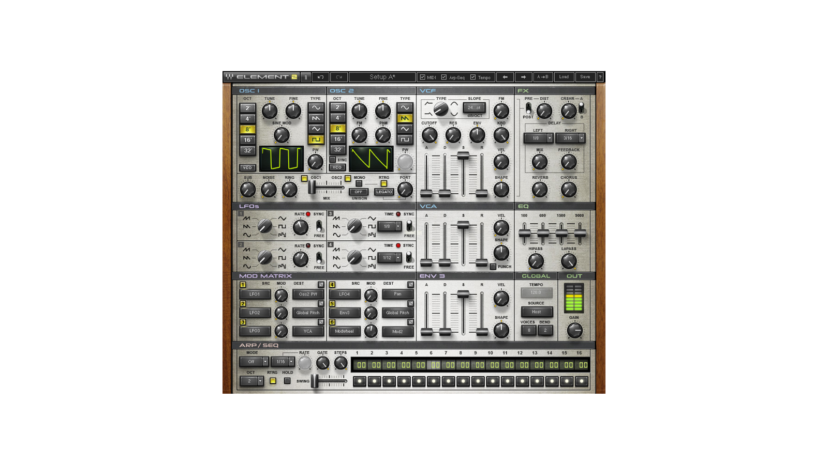Enable SYNC on OSC 2
This screenshot has width=828, height=465.
(333, 160)
